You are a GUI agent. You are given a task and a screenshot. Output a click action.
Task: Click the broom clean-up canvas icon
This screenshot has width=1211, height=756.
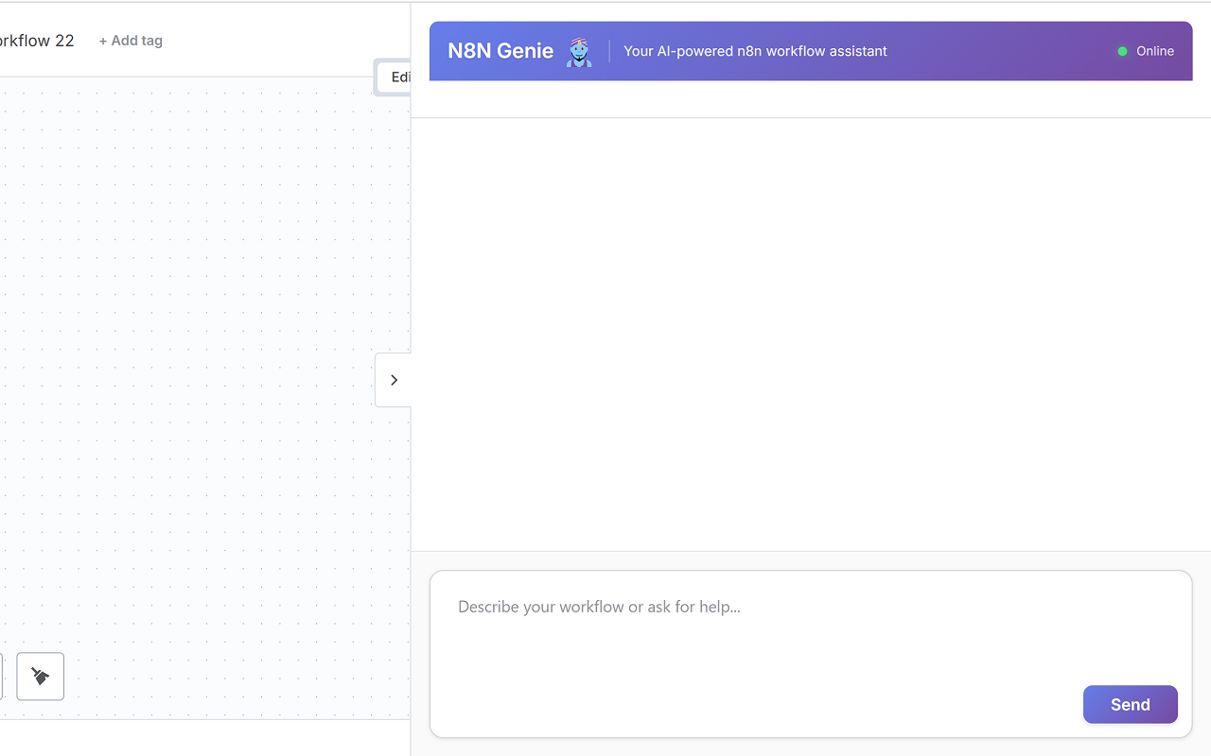click(x=40, y=677)
